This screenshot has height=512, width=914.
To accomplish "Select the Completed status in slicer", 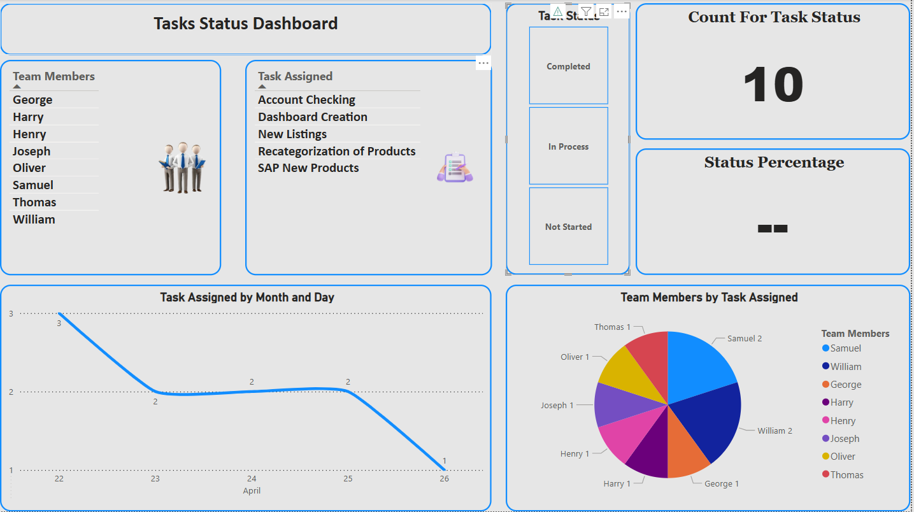I will 568,66.
